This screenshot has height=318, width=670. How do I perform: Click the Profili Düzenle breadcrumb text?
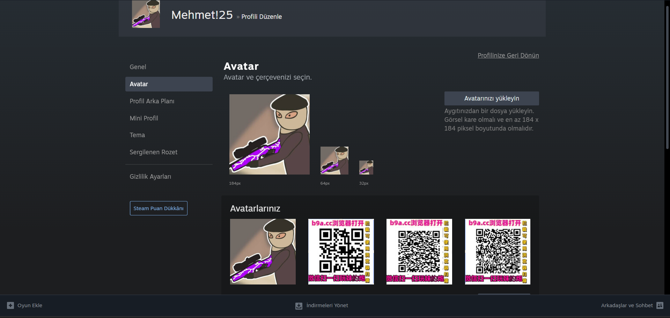[x=262, y=17]
